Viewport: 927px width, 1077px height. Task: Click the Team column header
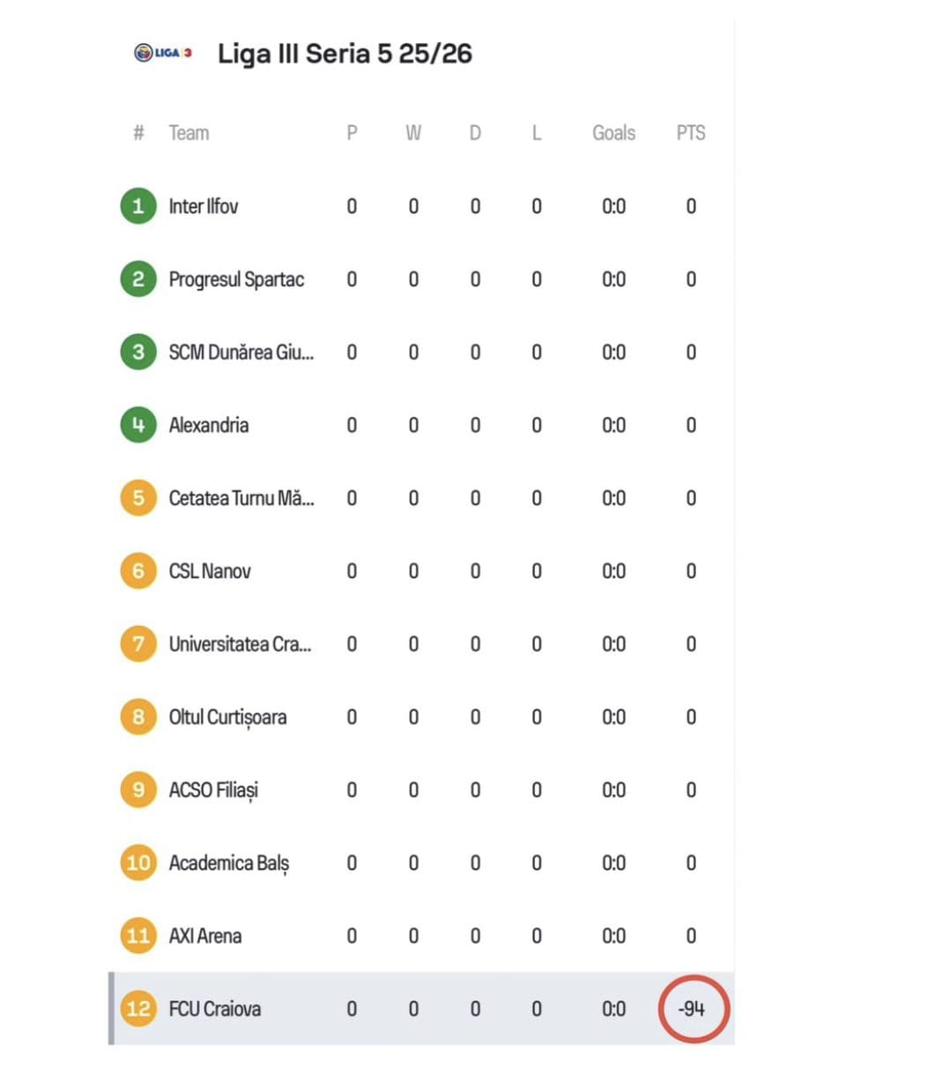coord(189,133)
